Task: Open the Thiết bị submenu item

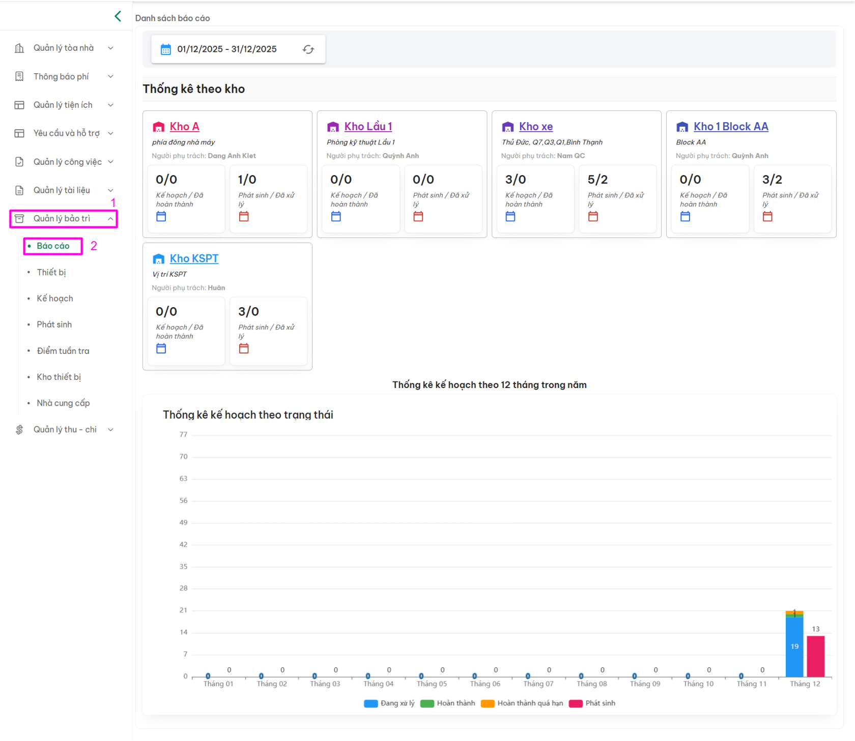Action: (51, 273)
